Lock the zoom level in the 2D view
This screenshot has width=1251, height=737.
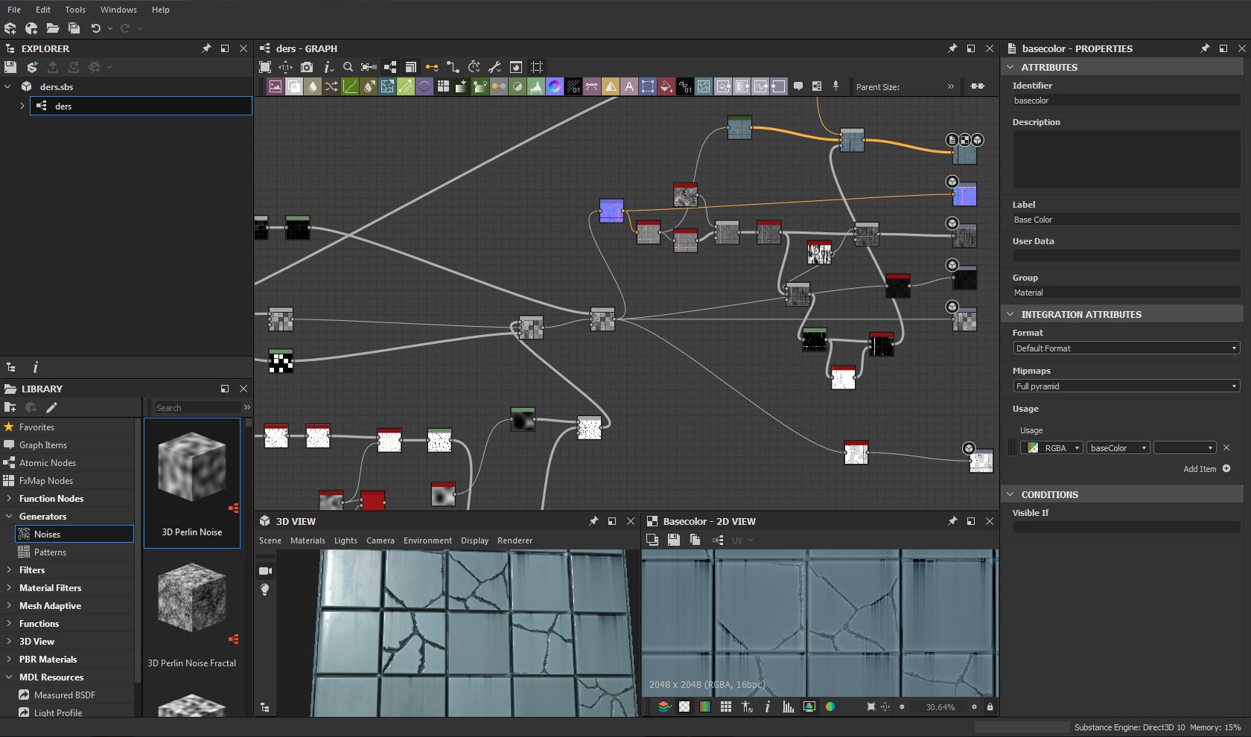[x=990, y=707]
